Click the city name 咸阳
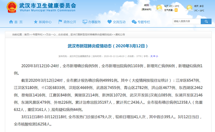 pos(147,5)
